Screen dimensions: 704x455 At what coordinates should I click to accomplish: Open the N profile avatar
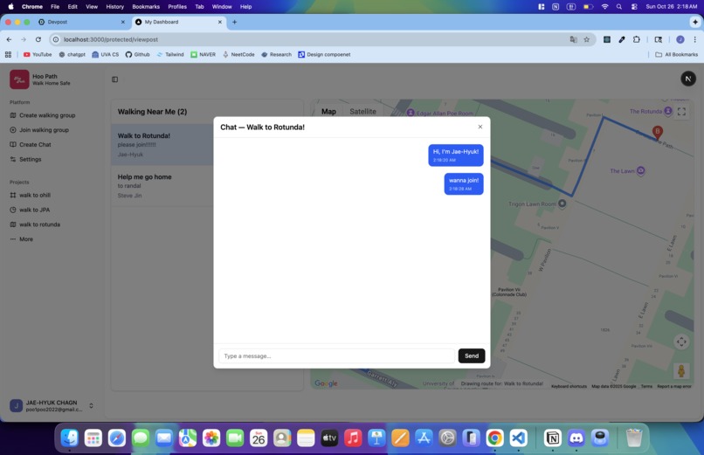[688, 79]
